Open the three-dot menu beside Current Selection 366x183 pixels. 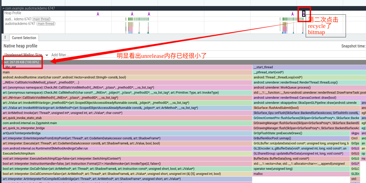tap(5, 37)
